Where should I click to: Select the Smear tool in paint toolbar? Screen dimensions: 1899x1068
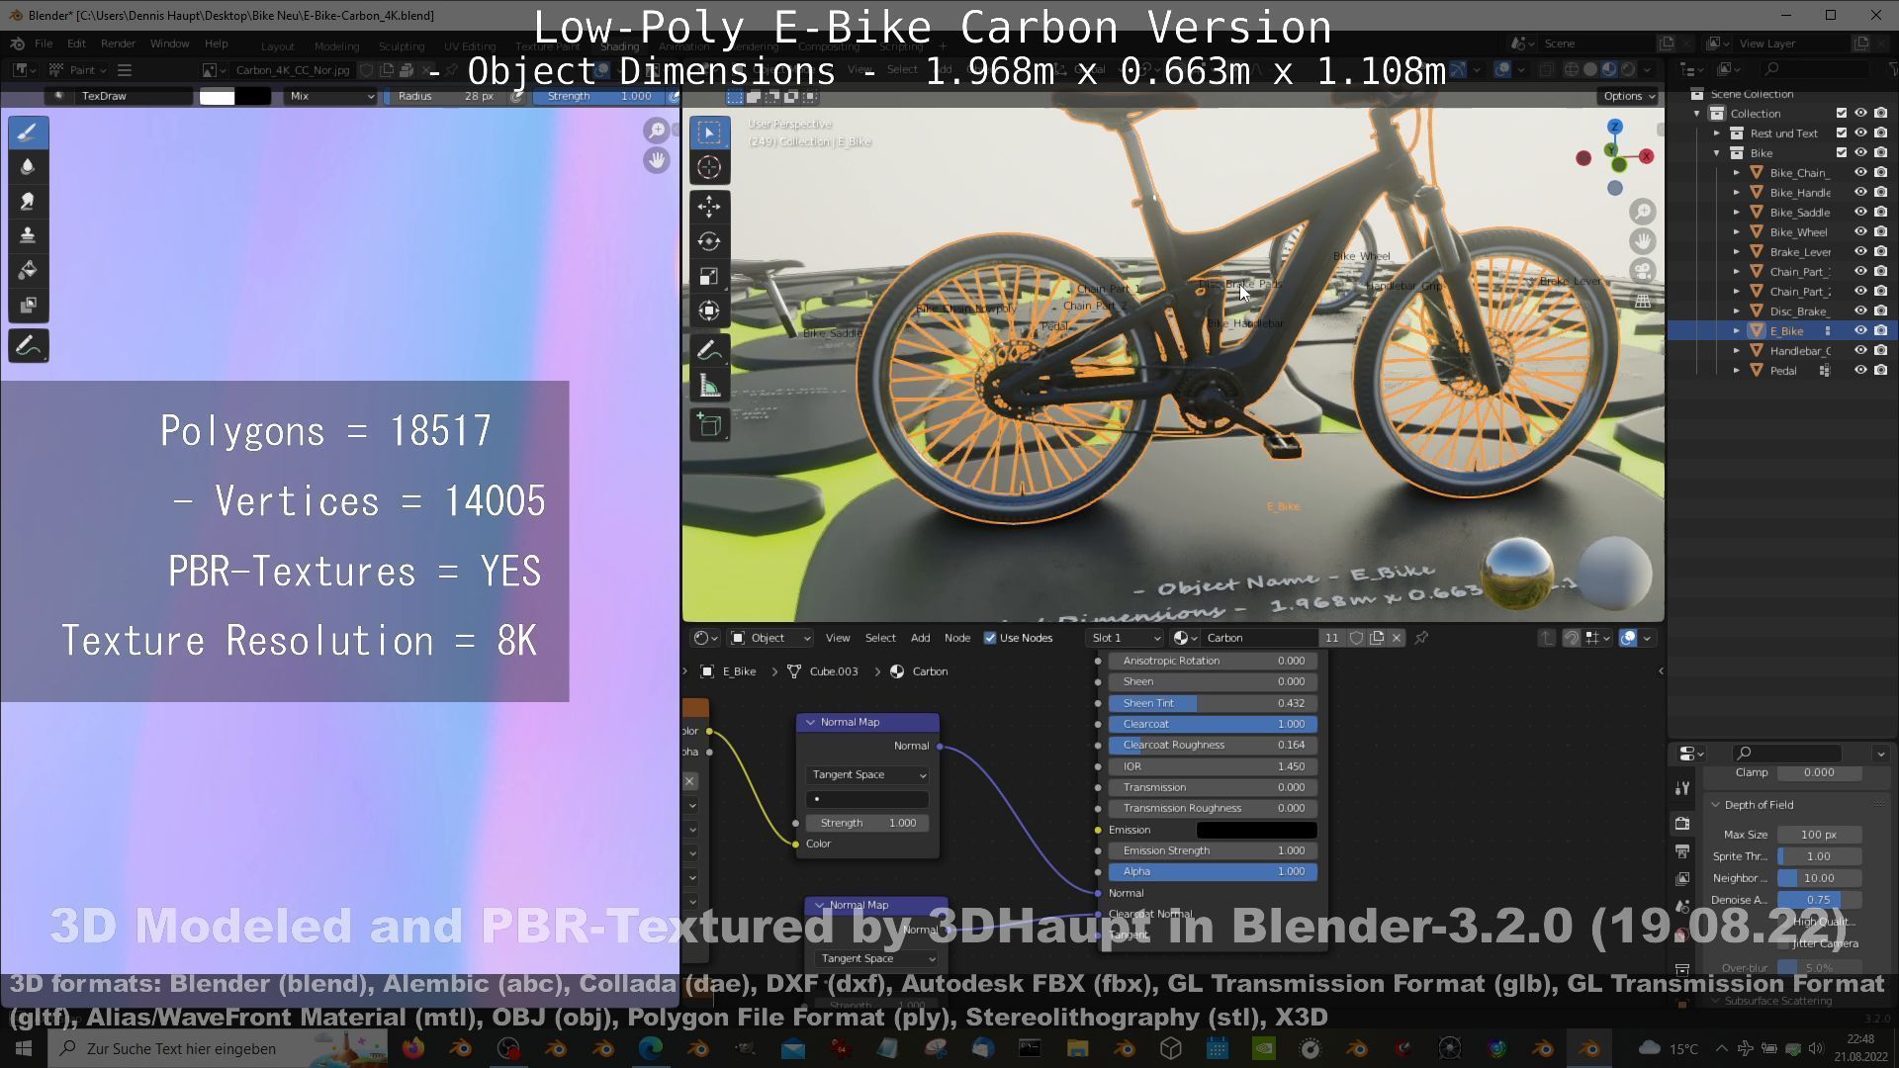(x=28, y=202)
